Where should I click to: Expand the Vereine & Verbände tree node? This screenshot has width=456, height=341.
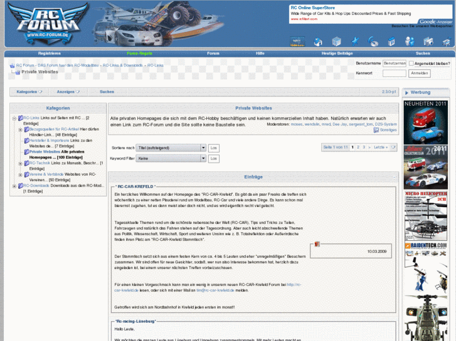pos(20,175)
